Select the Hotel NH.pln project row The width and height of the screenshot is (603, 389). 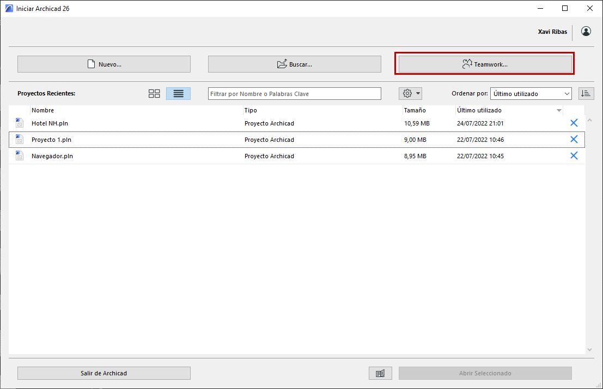297,123
